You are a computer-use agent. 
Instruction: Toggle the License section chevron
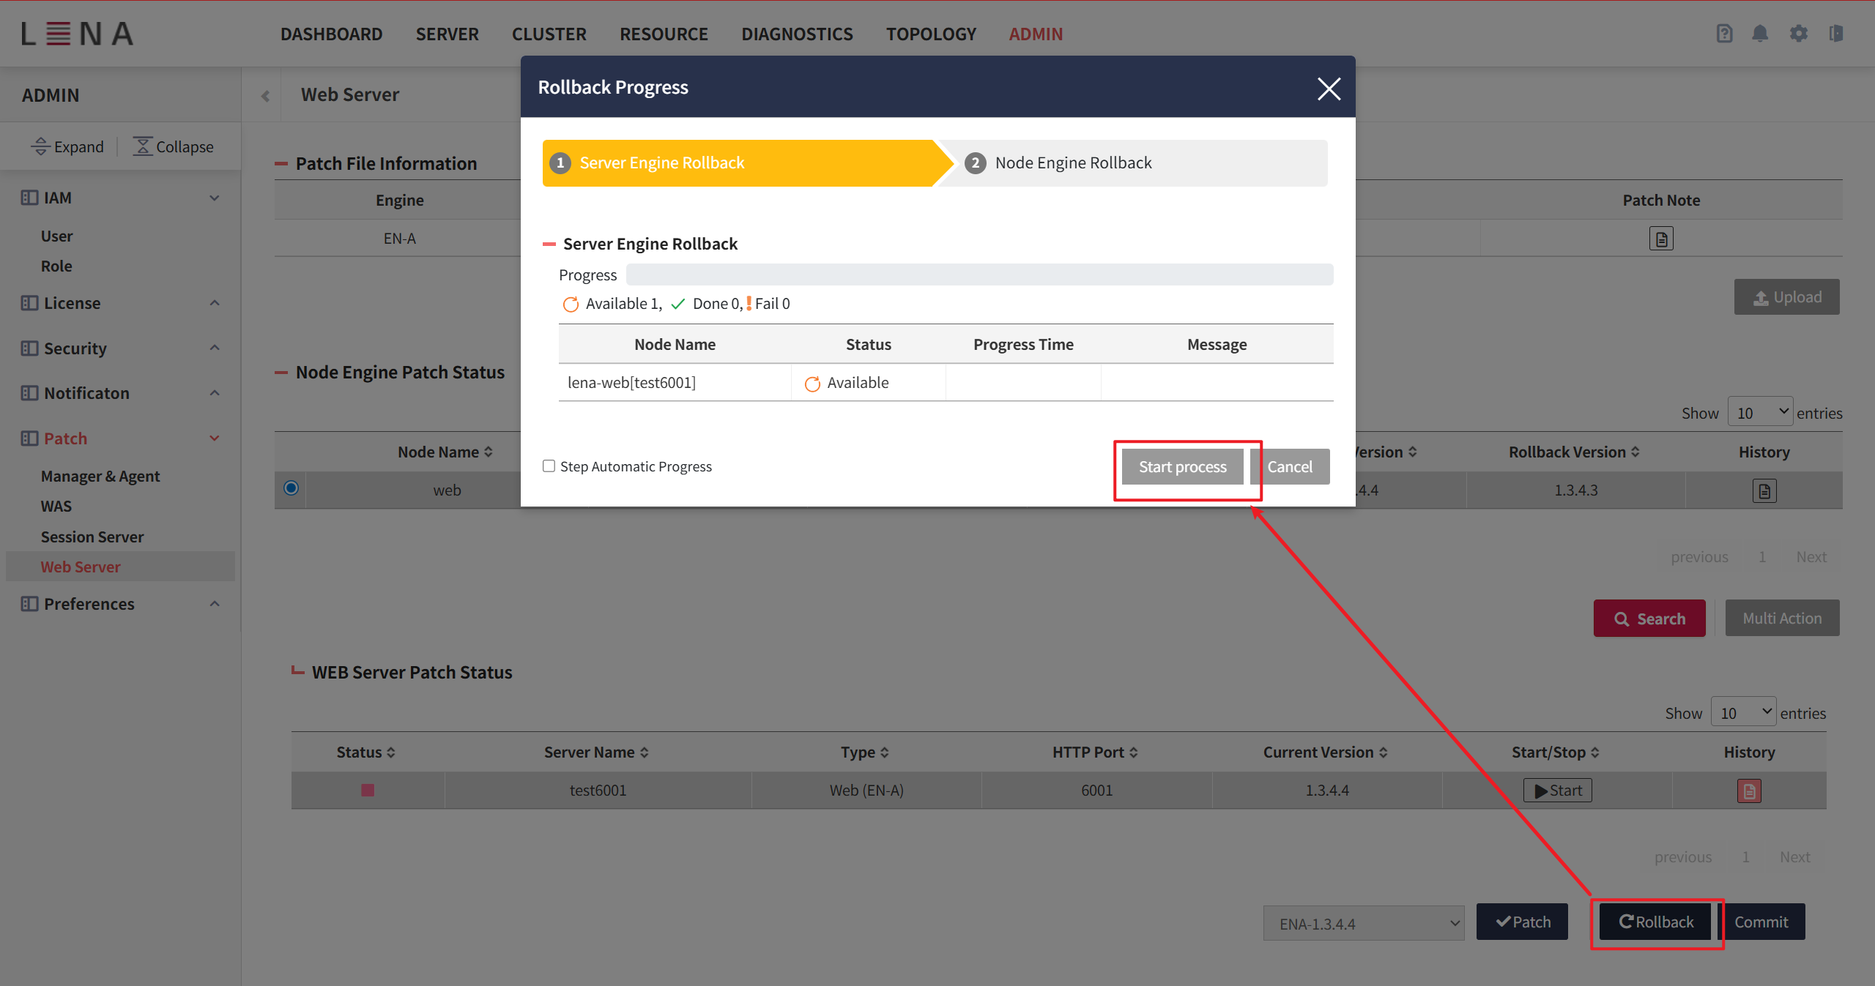[215, 303]
